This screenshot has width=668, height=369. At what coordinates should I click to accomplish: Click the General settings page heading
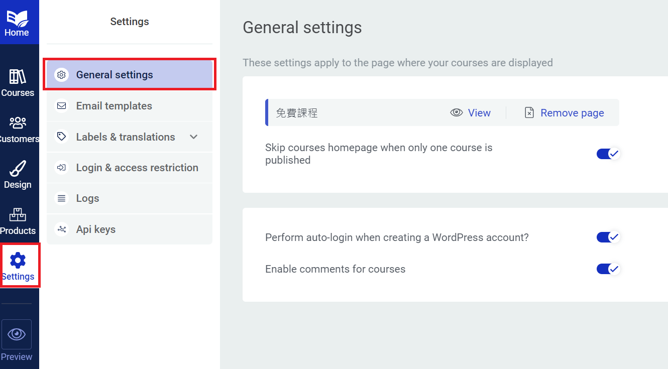click(302, 28)
